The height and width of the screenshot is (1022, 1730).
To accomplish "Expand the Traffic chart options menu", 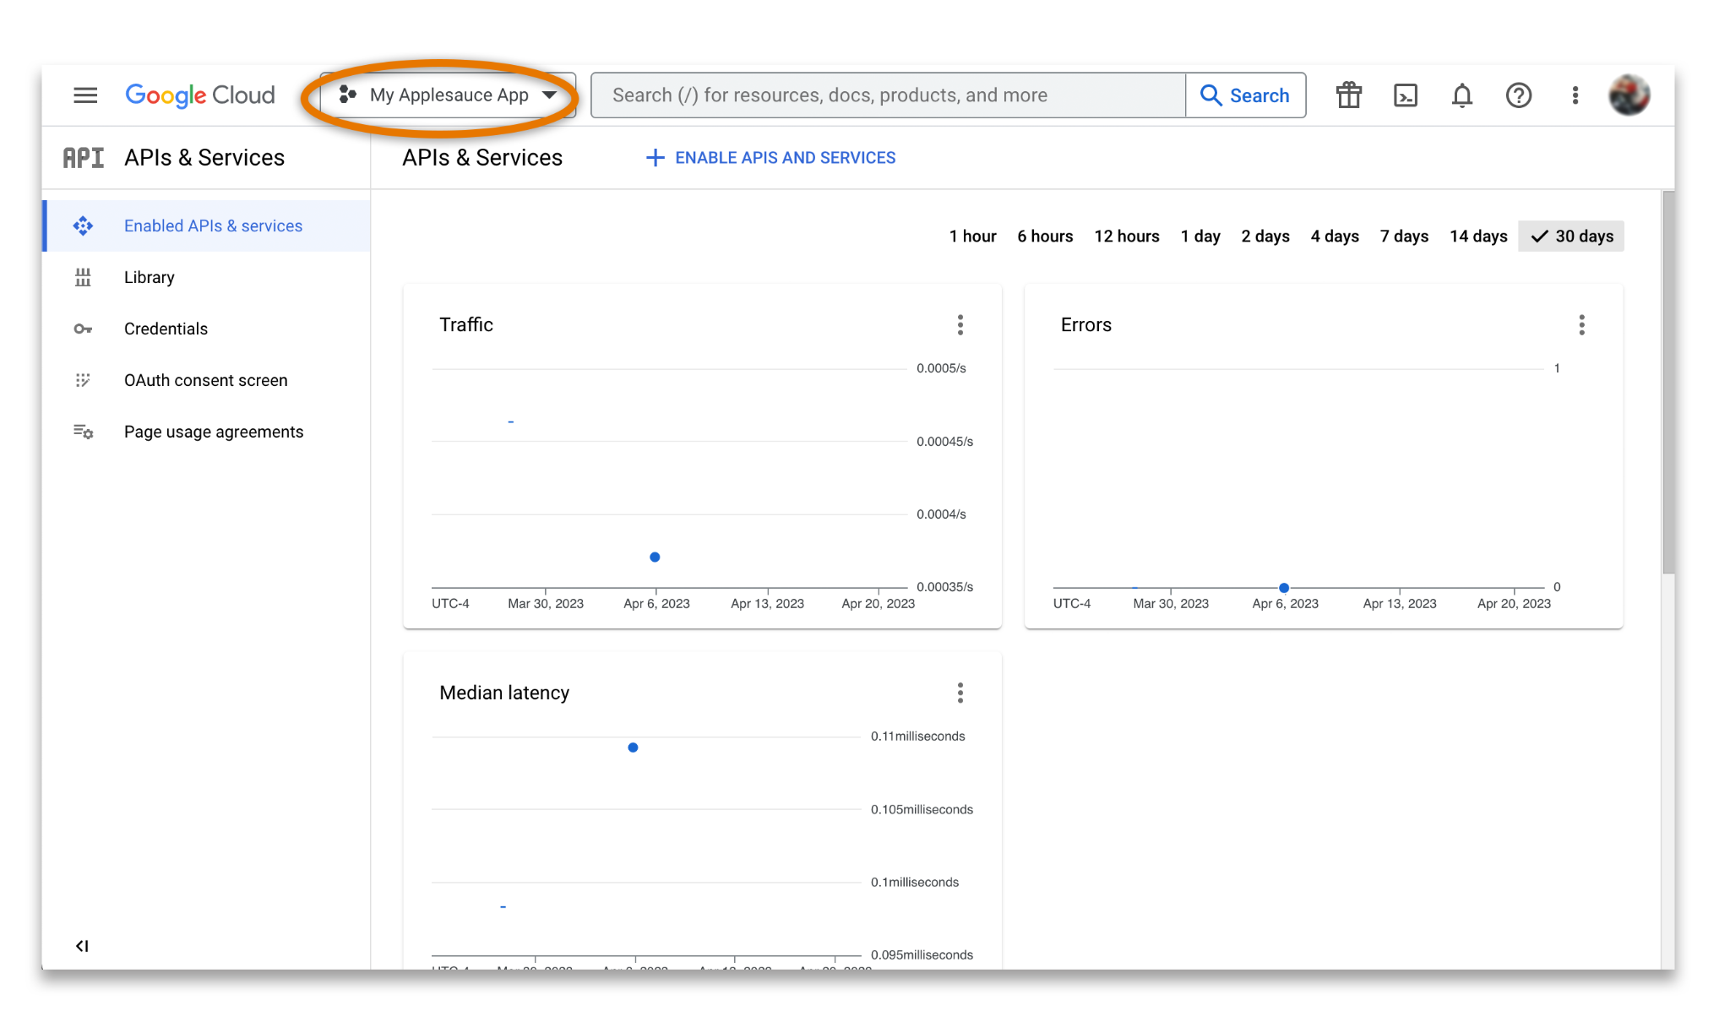I will coord(960,325).
